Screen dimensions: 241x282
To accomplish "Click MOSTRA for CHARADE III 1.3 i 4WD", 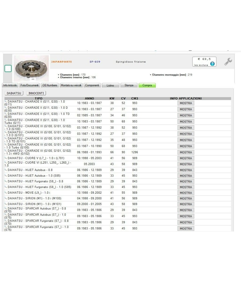I will 186,152.
